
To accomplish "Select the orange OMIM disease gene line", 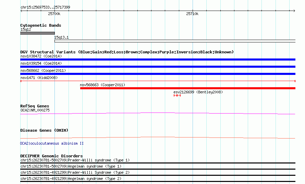I will click(x=158, y=137).
